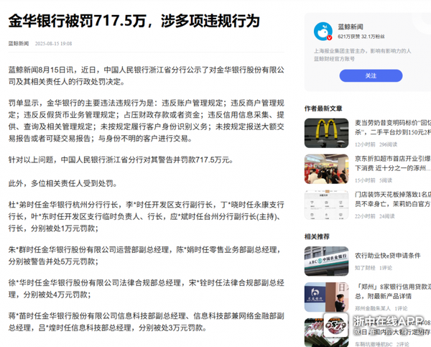Click the 蓝鲸新闻 whale avatar icon
Screen dimensions: 431x347
(323, 32)
